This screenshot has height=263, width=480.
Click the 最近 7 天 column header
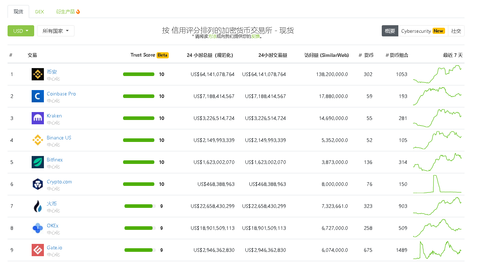pos(453,55)
